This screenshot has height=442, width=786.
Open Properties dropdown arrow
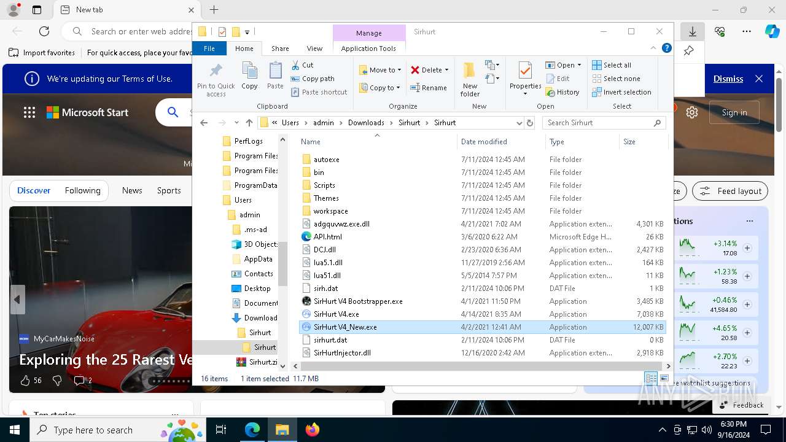pyautogui.click(x=525, y=94)
